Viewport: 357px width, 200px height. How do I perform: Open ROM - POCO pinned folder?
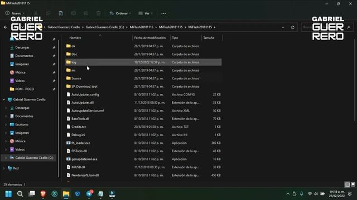(x=25, y=89)
